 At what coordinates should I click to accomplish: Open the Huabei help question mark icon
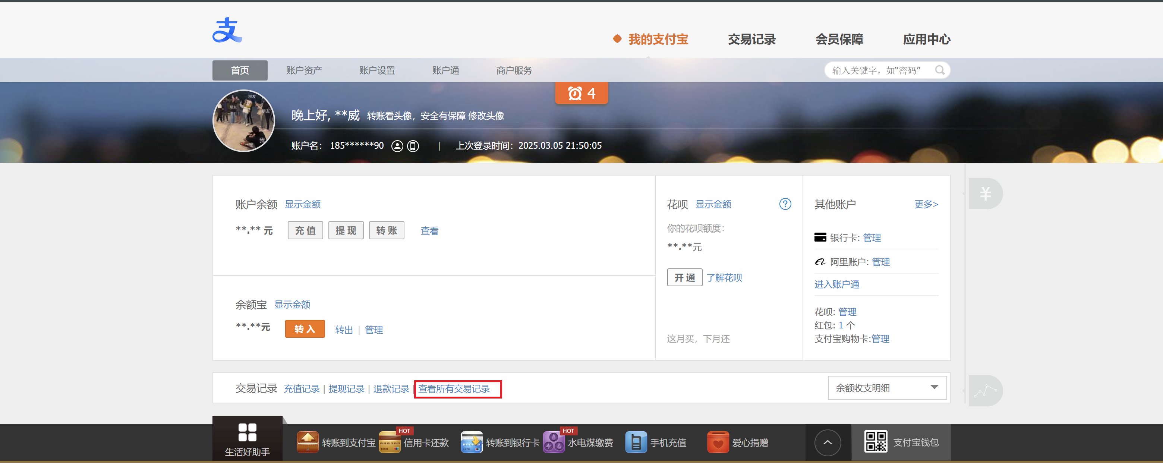point(785,204)
